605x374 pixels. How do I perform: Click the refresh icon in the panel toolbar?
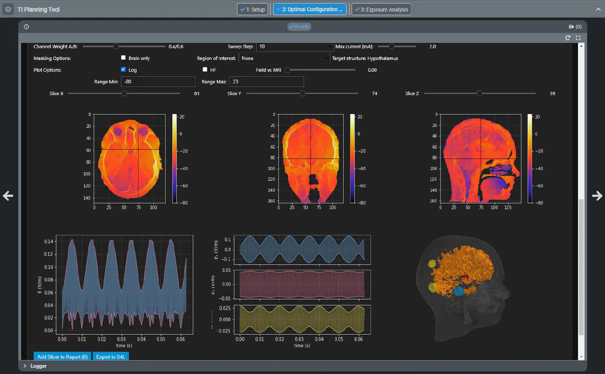pyautogui.click(x=568, y=38)
